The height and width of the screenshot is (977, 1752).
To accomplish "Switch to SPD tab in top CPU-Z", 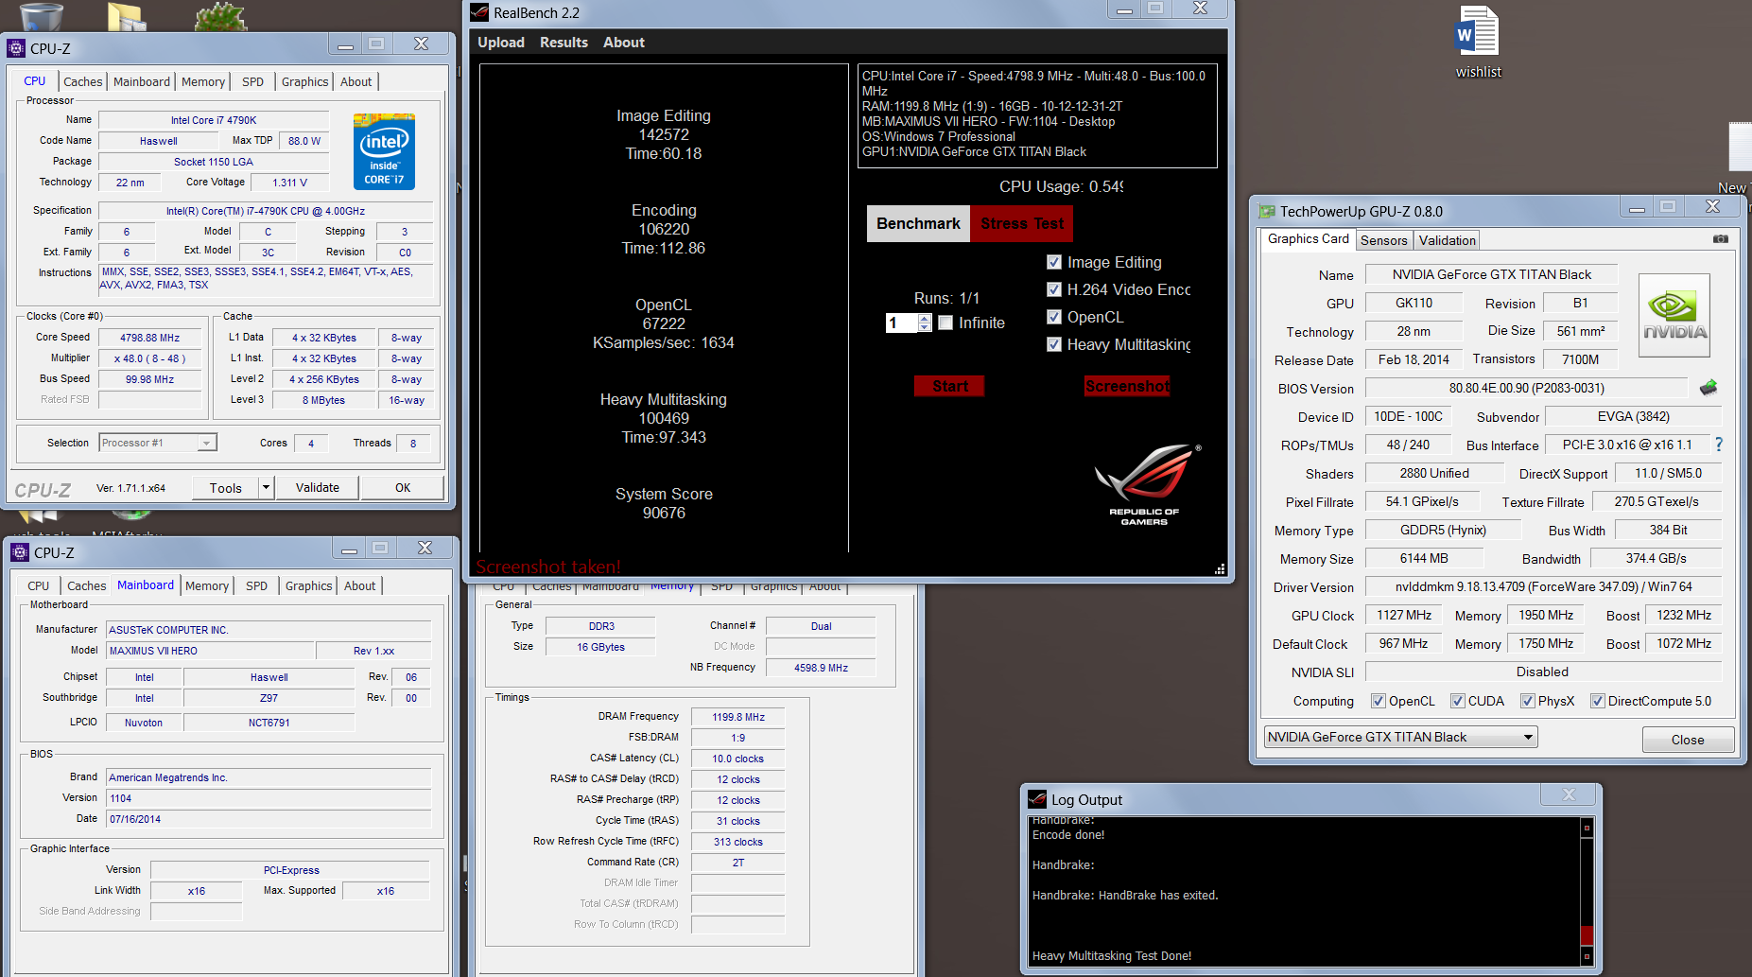I will click(252, 82).
